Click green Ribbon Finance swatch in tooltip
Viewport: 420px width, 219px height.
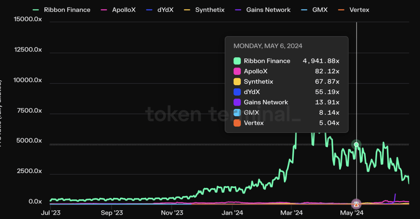(237, 61)
